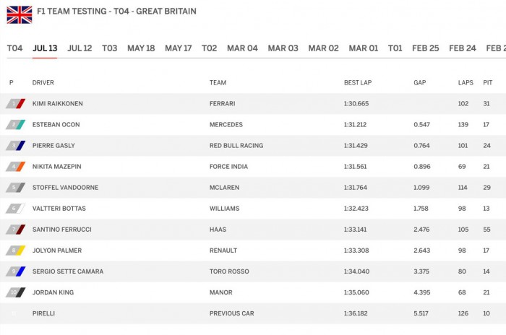Select the T01 testing tab

395,48
